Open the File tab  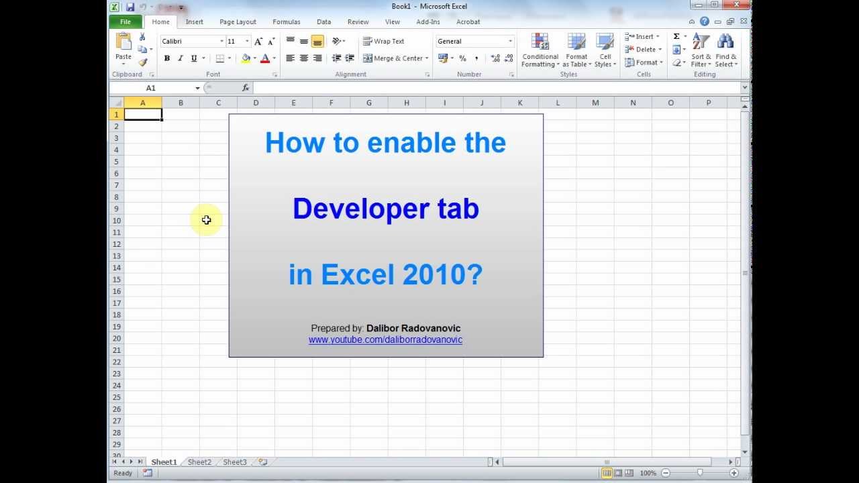click(x=125, y=21)
